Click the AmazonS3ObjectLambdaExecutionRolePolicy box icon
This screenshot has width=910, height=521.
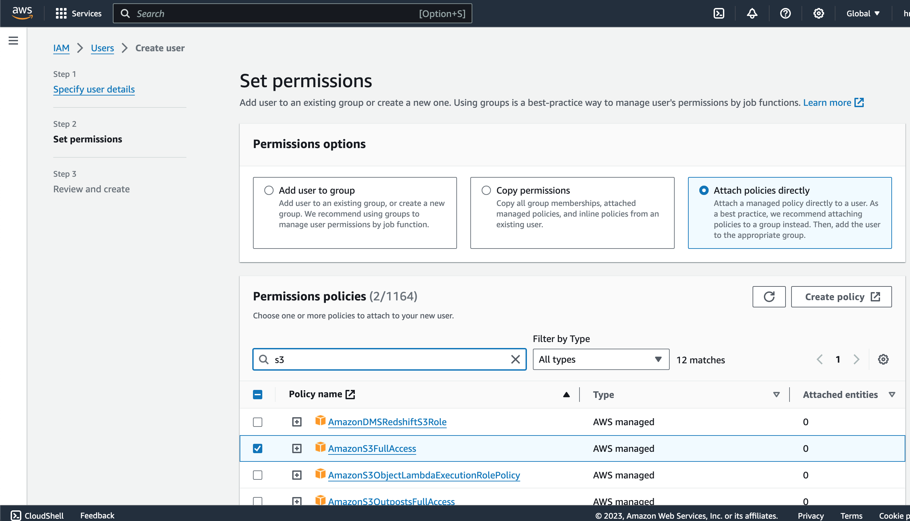321,474
